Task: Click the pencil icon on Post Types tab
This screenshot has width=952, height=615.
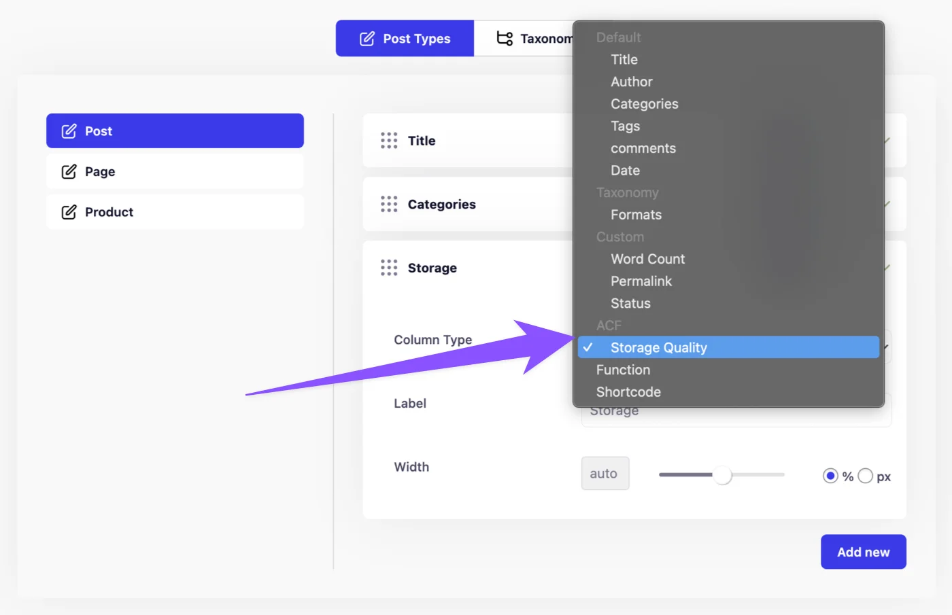Action: 366,39
